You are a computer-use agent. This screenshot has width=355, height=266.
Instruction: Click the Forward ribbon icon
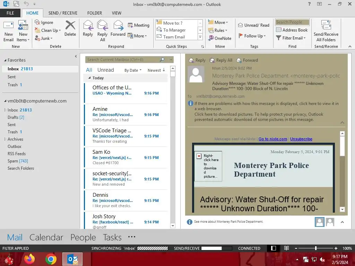click(x=118, y=25)
